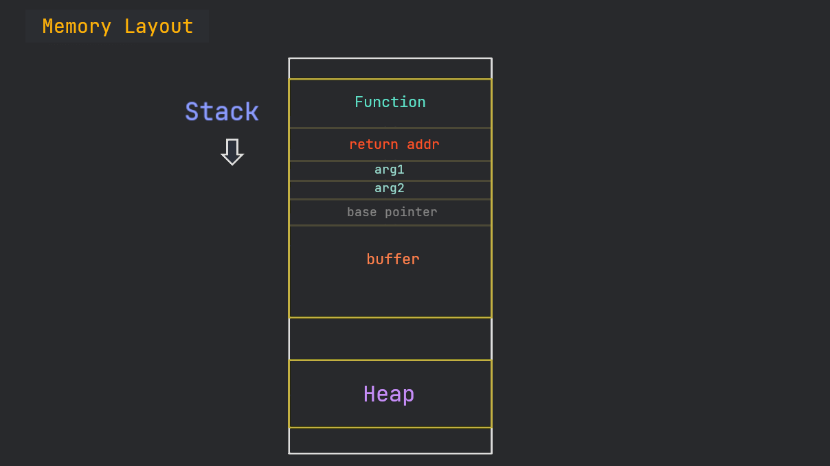Expand the empty segment above the Heap
Image resolution: width=830 pixels, height=466 pixels.
click(390, 338)
